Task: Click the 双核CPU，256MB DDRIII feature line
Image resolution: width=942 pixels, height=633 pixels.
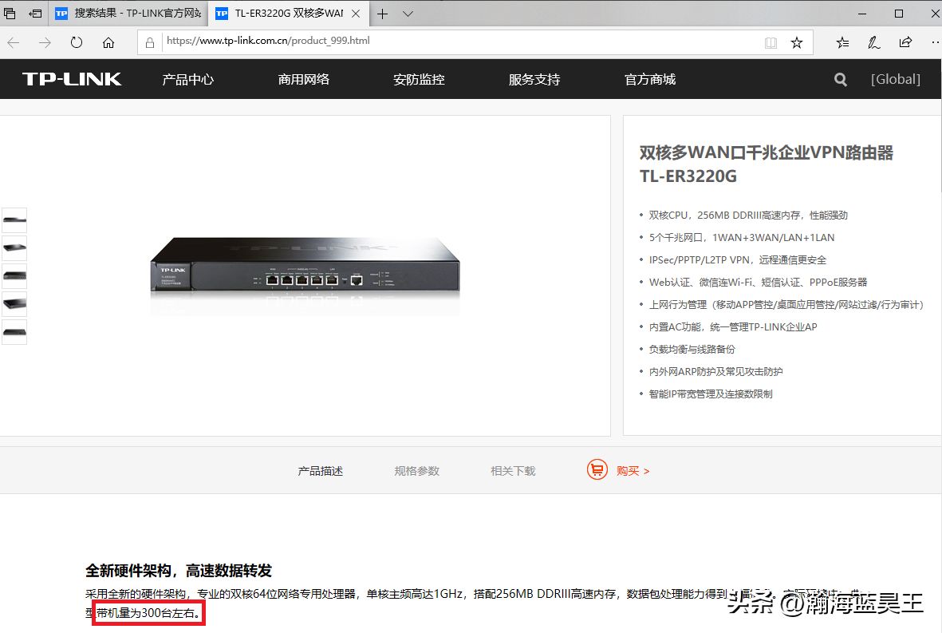Action: click(748, 216)
